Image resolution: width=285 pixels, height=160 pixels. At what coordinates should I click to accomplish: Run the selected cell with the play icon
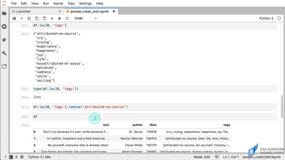(52, 18)
